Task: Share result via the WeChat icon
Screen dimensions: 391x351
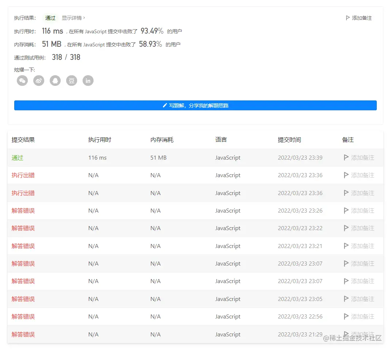Action: coord(22,80)
